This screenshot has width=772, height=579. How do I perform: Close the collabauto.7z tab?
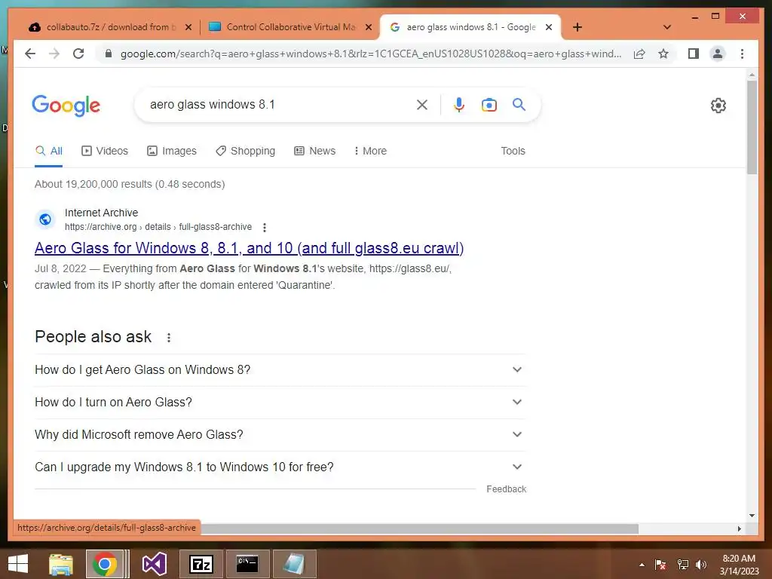tap(188, 27)
